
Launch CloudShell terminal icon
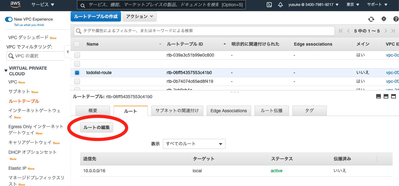click(269, 5)
